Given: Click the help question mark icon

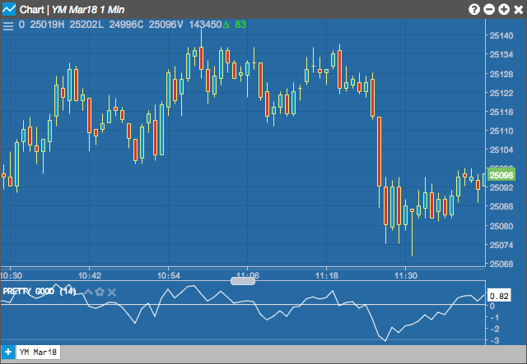Looking at the screenshot, I should click(x=474, y=9).
